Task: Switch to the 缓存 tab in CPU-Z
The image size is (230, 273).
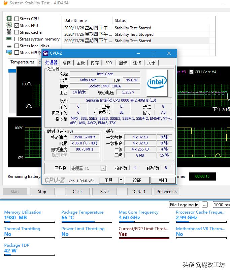Action: point(66,63)
